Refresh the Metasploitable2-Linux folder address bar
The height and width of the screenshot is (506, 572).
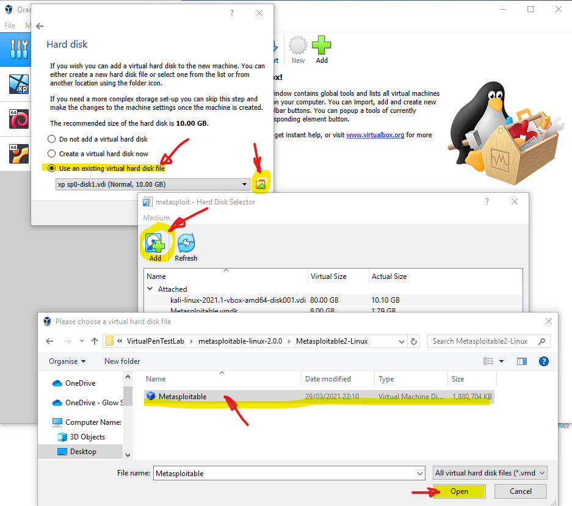(414, 341)
